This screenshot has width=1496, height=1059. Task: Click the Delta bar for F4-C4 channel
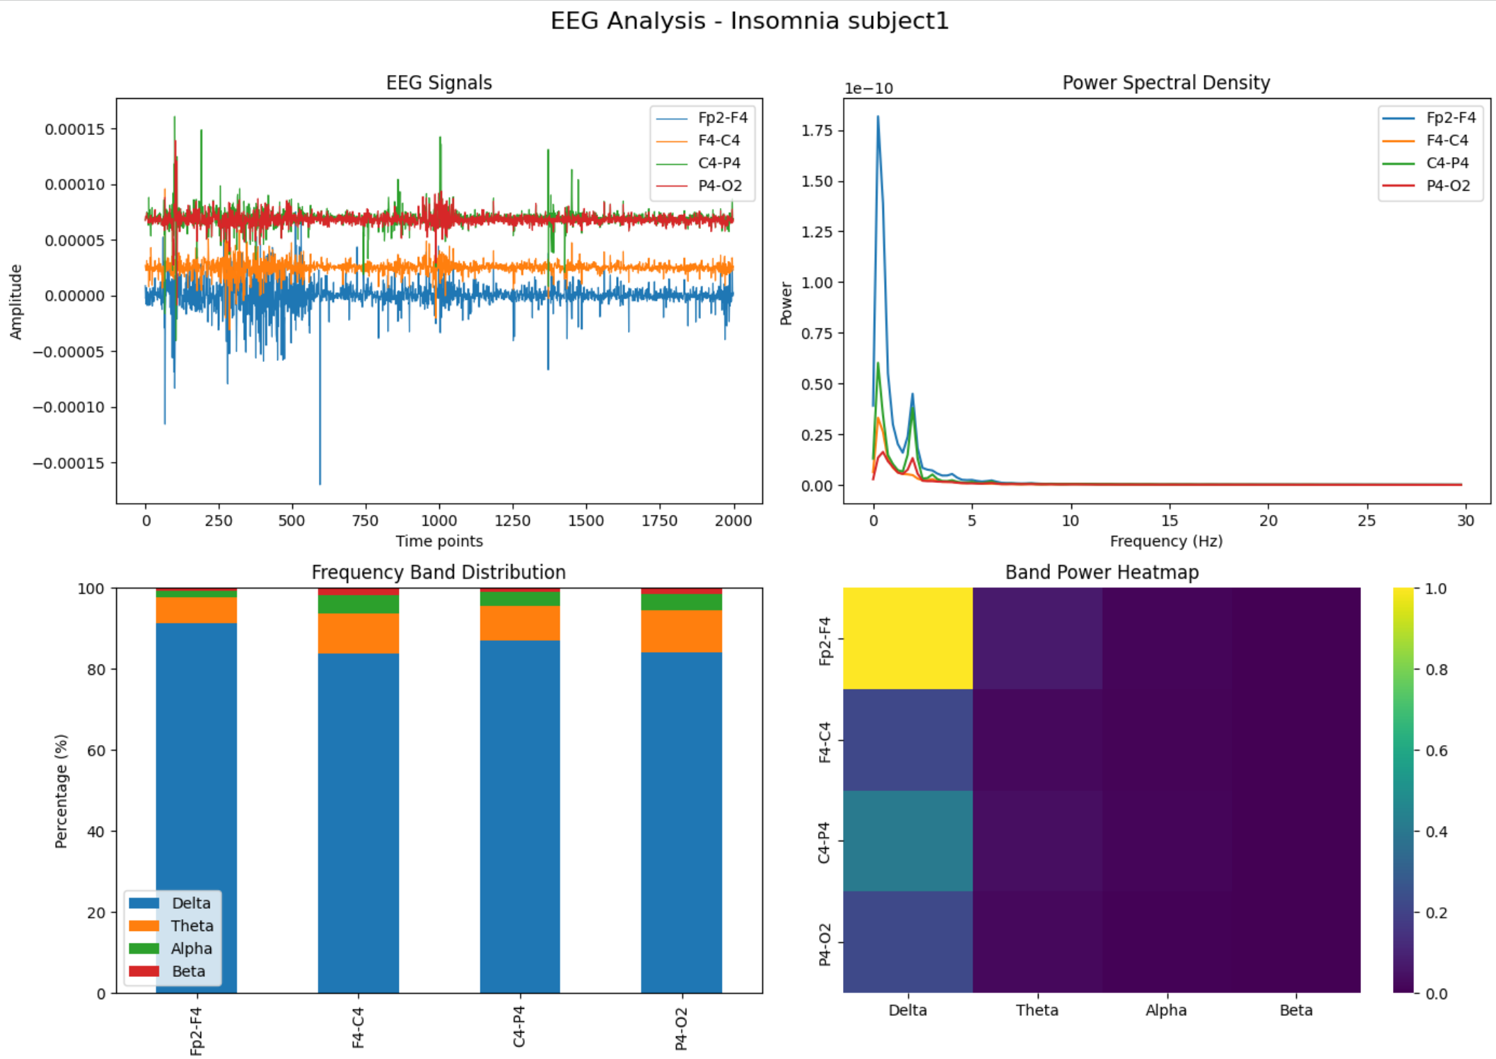pos(357,821)
